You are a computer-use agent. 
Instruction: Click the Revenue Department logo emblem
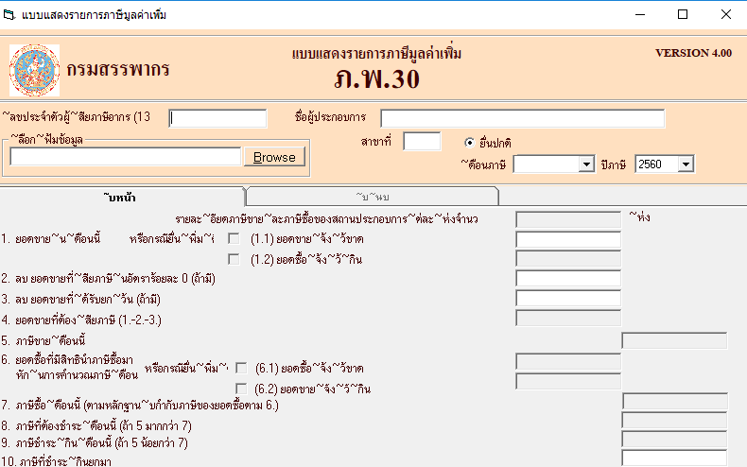34,70
